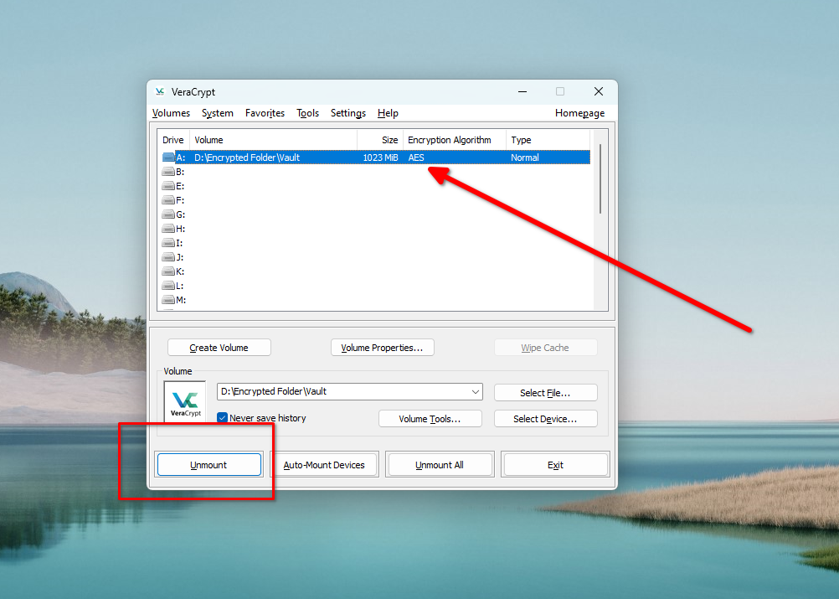The image size is (839, 599).
Task: Click the Exit button
Action: coord(555,465)
